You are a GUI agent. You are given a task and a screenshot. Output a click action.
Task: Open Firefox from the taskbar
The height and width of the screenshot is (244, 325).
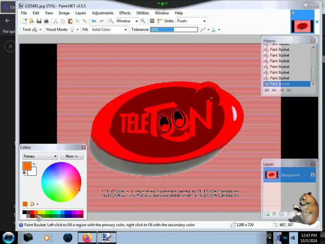point(87,238)
